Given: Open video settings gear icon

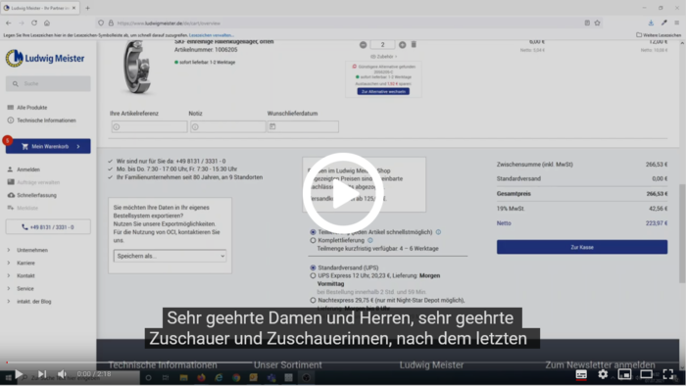Looking at the screenshot, I should pyautogui.click(x=603, y=374).
